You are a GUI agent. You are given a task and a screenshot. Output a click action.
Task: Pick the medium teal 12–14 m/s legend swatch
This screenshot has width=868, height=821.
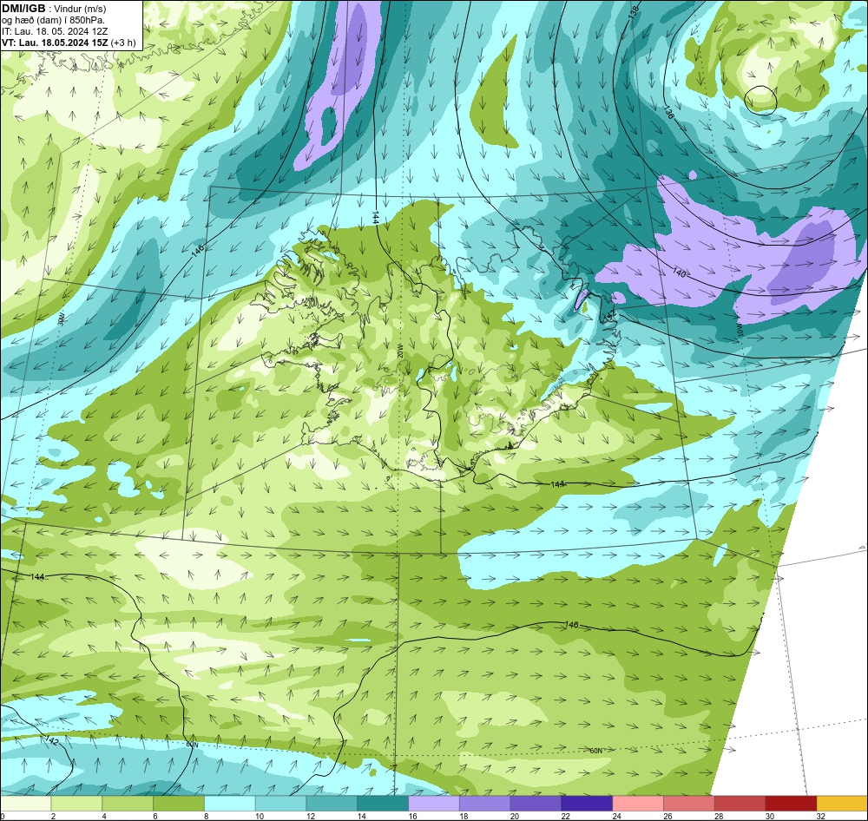[x=332, y=804]
